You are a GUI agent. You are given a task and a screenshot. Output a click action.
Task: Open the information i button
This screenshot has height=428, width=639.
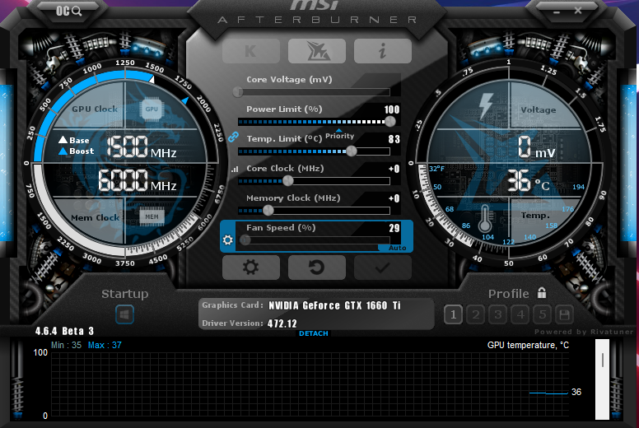pyautogui.click(x=383, y=51)
